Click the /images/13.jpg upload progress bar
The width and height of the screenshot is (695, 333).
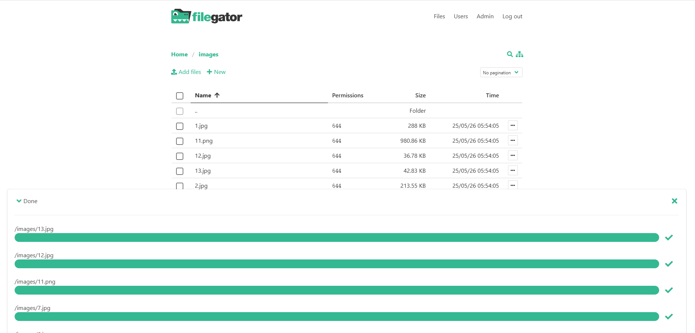(x=337, y=237)
